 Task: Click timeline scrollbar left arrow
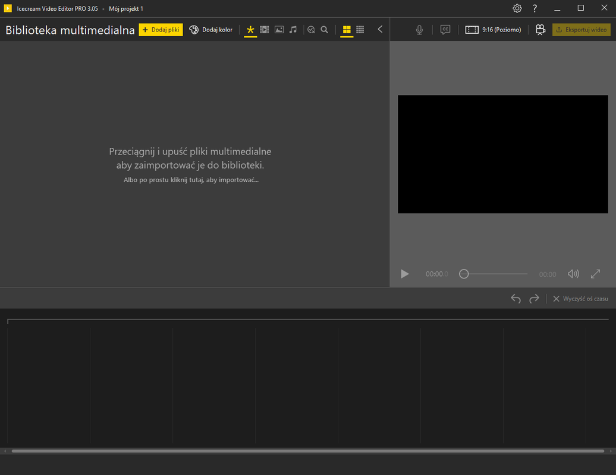[x=5, y=451]
